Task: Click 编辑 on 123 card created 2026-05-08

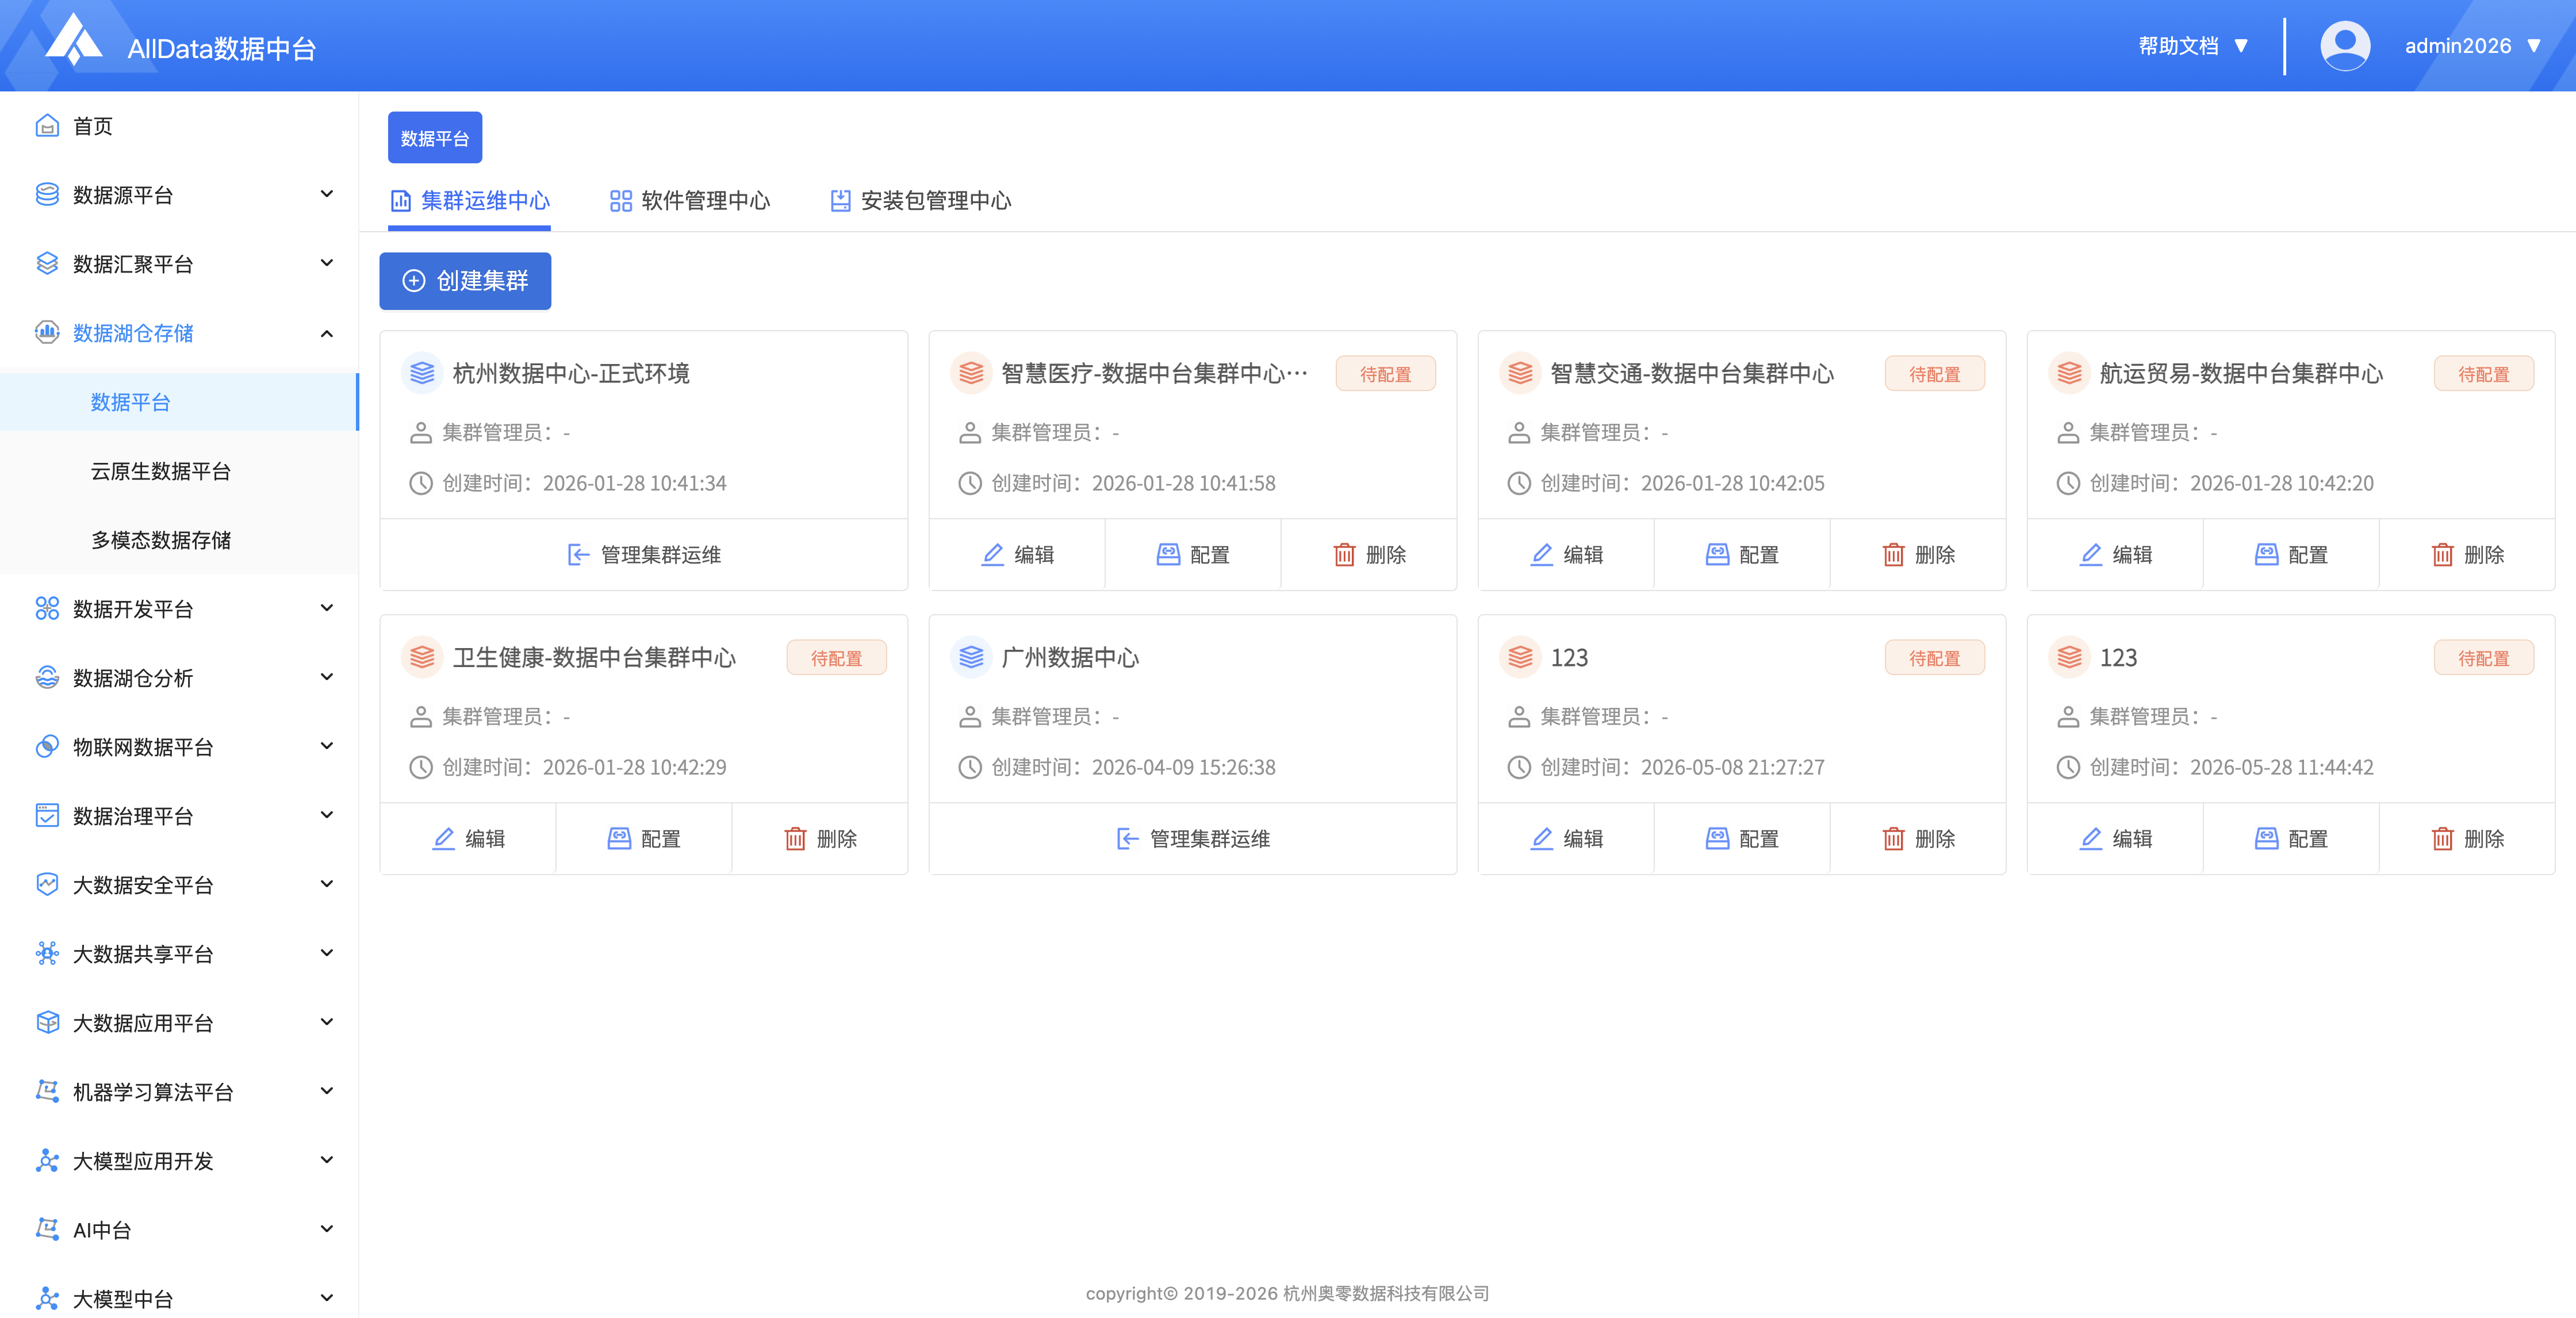Action: click(1566, 839)
